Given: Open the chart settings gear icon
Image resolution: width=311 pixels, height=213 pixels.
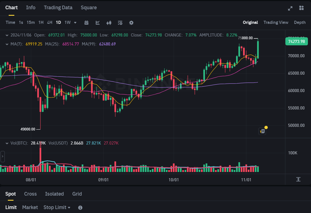Looking at the screenshot, I should click(x=131, y=23).
